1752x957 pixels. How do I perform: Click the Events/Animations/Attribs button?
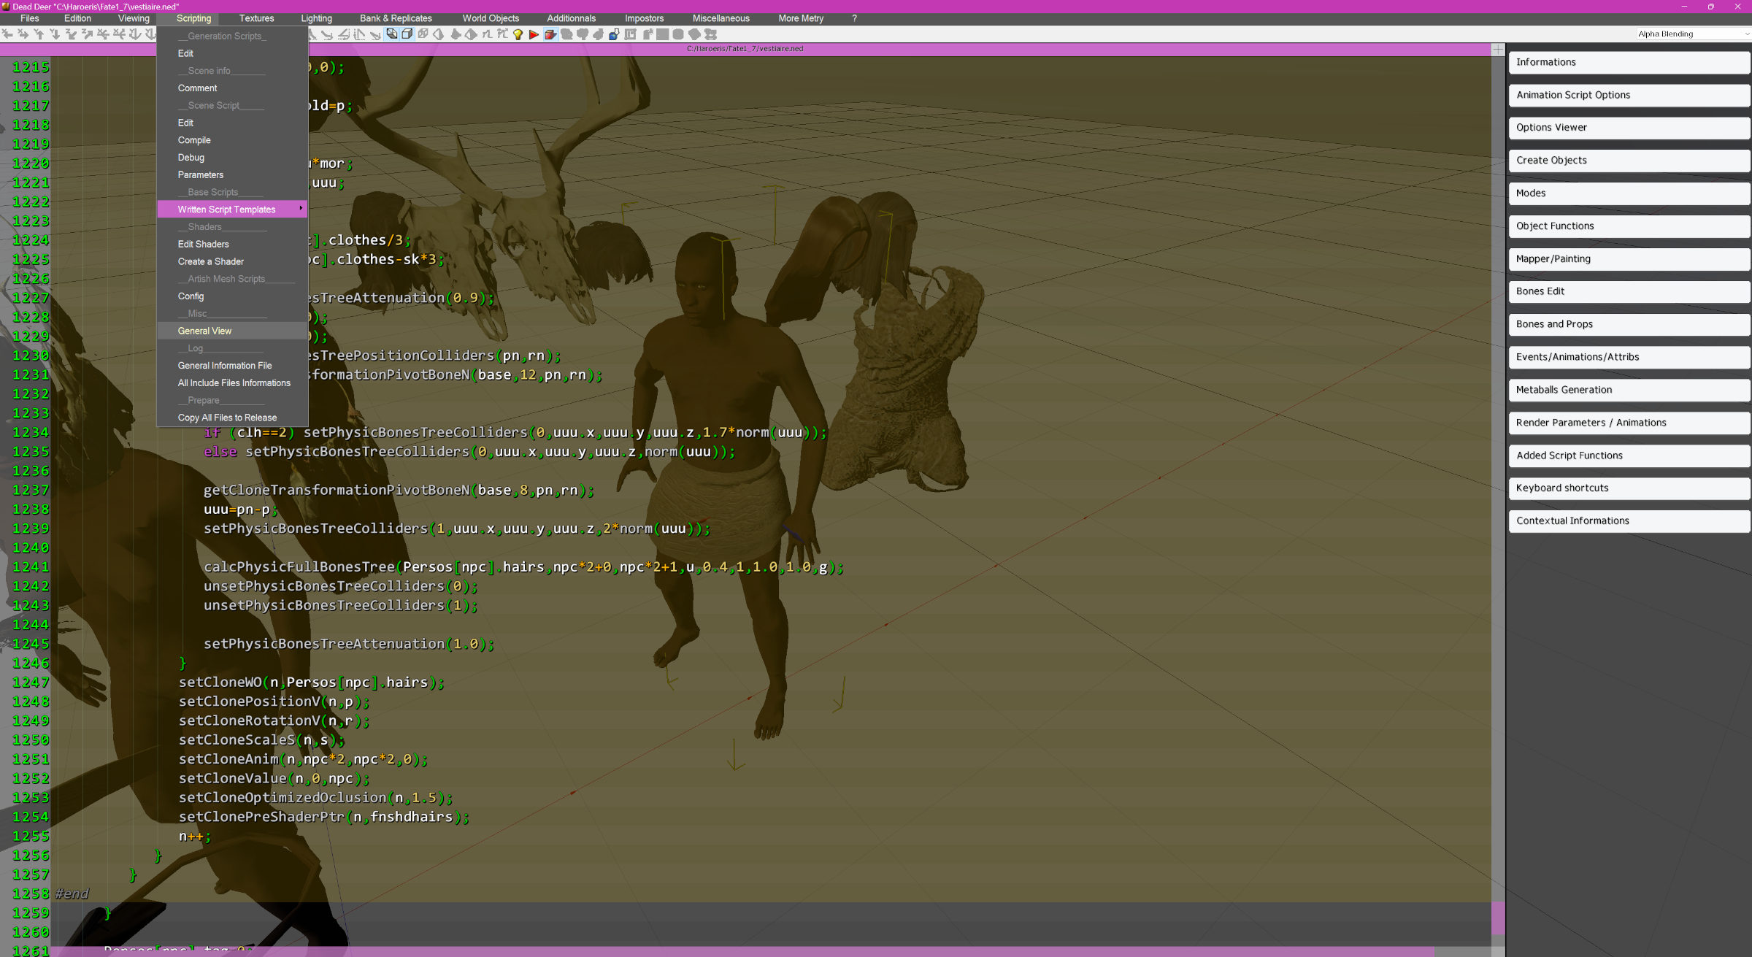[x=1629, y=357]
